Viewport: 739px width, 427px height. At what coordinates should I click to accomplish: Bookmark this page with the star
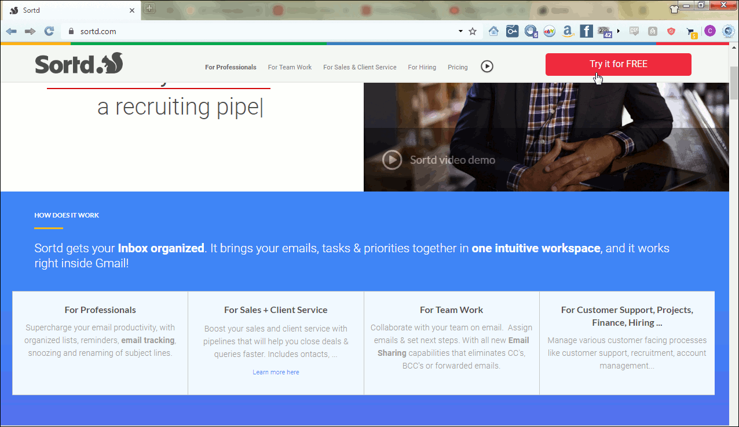point(473,31)
